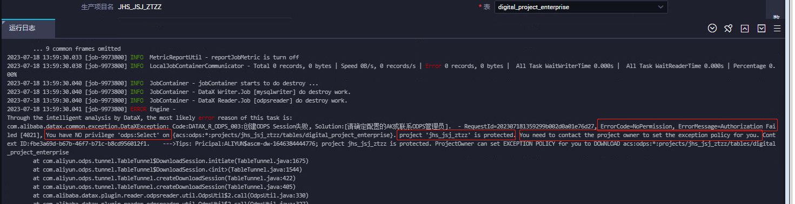
Task: Click the boxed up-arrow expand panel icon
Action: pos(745,29)
